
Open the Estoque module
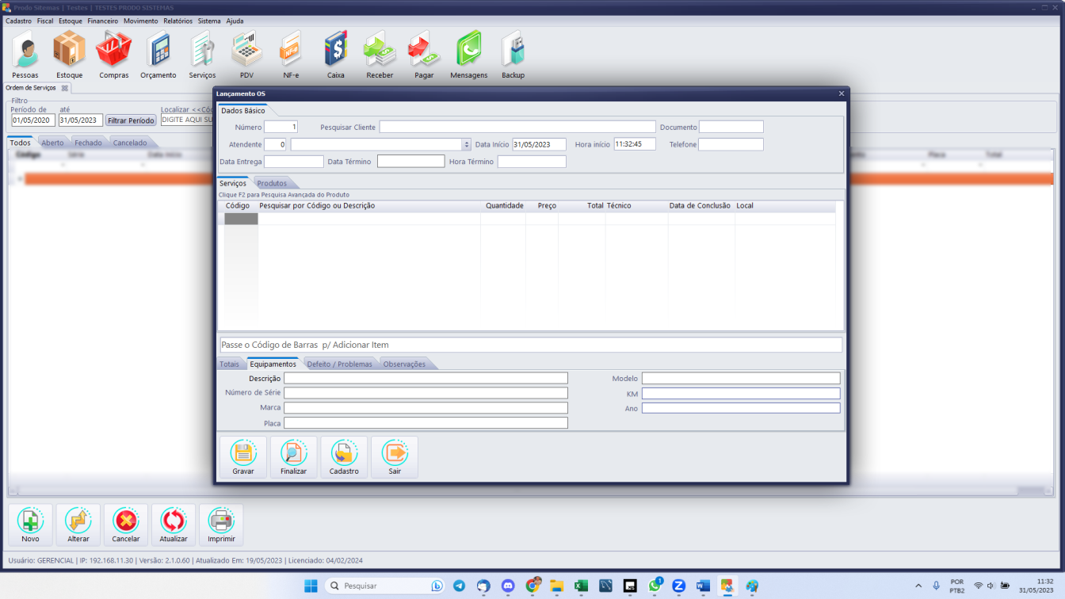[x=69, y=53]
